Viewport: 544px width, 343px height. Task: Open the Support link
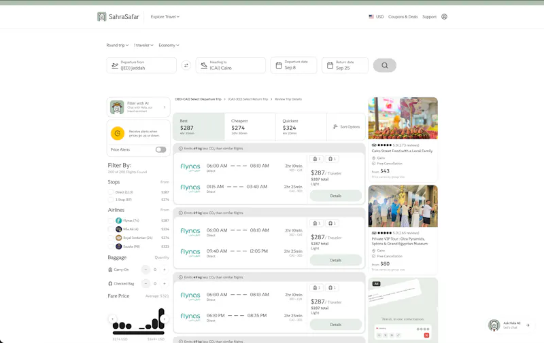click(429, 16)
